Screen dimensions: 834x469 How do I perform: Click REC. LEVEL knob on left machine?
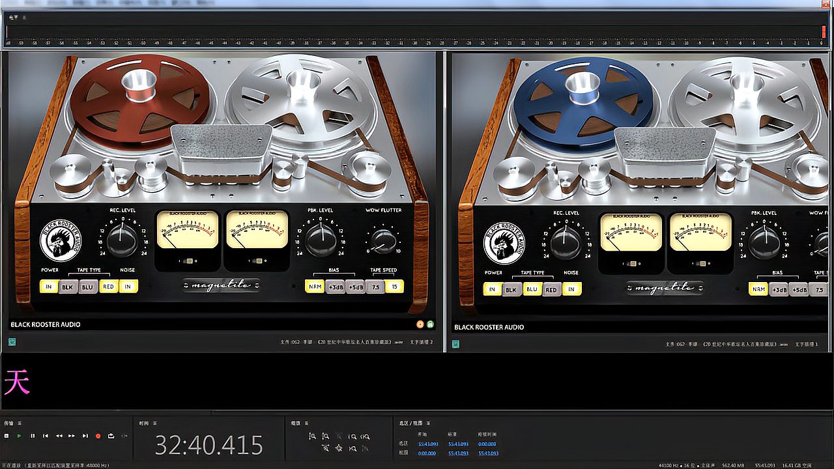tap(122, 241)
